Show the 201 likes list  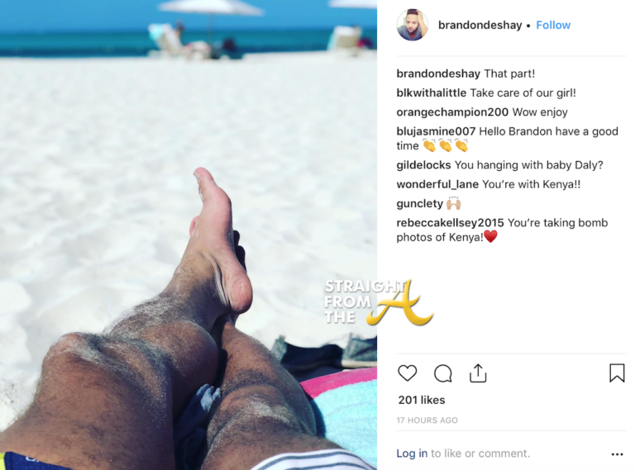click(x=422, y=400)
